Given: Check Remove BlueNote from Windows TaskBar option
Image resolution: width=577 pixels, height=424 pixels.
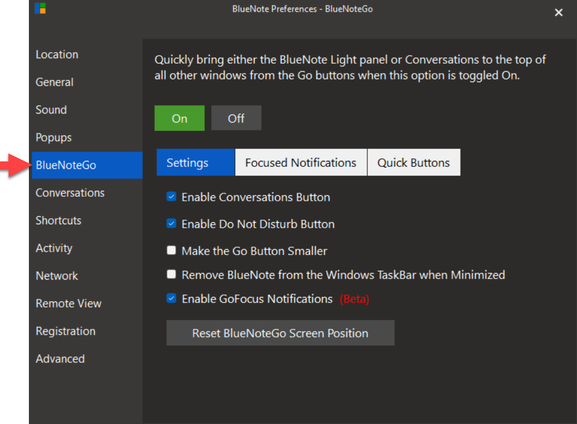Looking at the screenshot, I should coord(171,274).
